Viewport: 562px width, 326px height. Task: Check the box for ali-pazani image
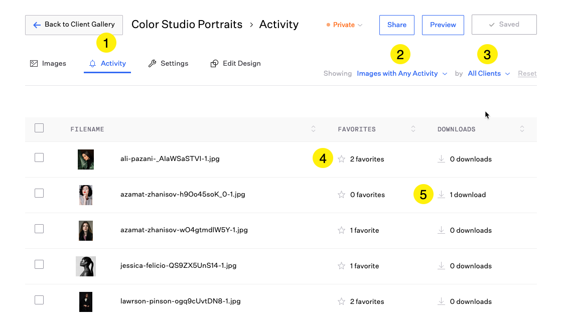(39, 158)
